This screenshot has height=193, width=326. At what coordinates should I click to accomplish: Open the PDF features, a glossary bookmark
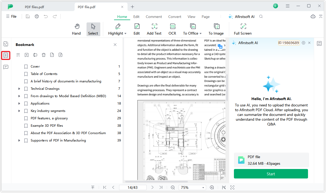49,118
